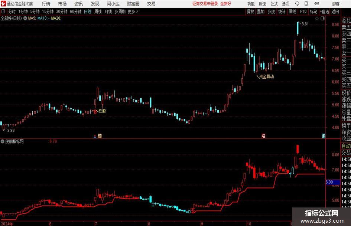351x226 pixels.
Task: Click the 现价 row label in right panel
Action: tap(346, 93)
